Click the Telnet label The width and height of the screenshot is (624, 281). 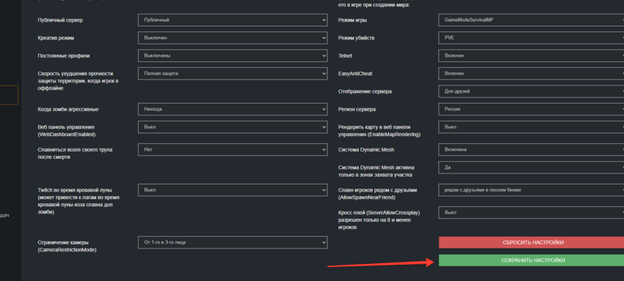pos(345,56)
